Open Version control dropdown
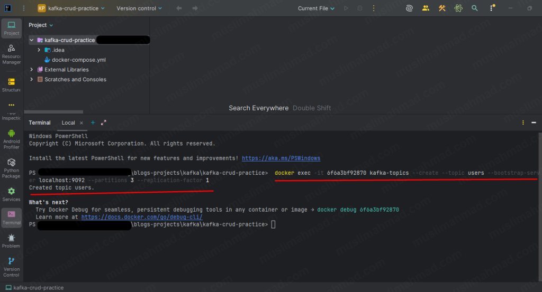The image size is (542, 292). point(139,8)
